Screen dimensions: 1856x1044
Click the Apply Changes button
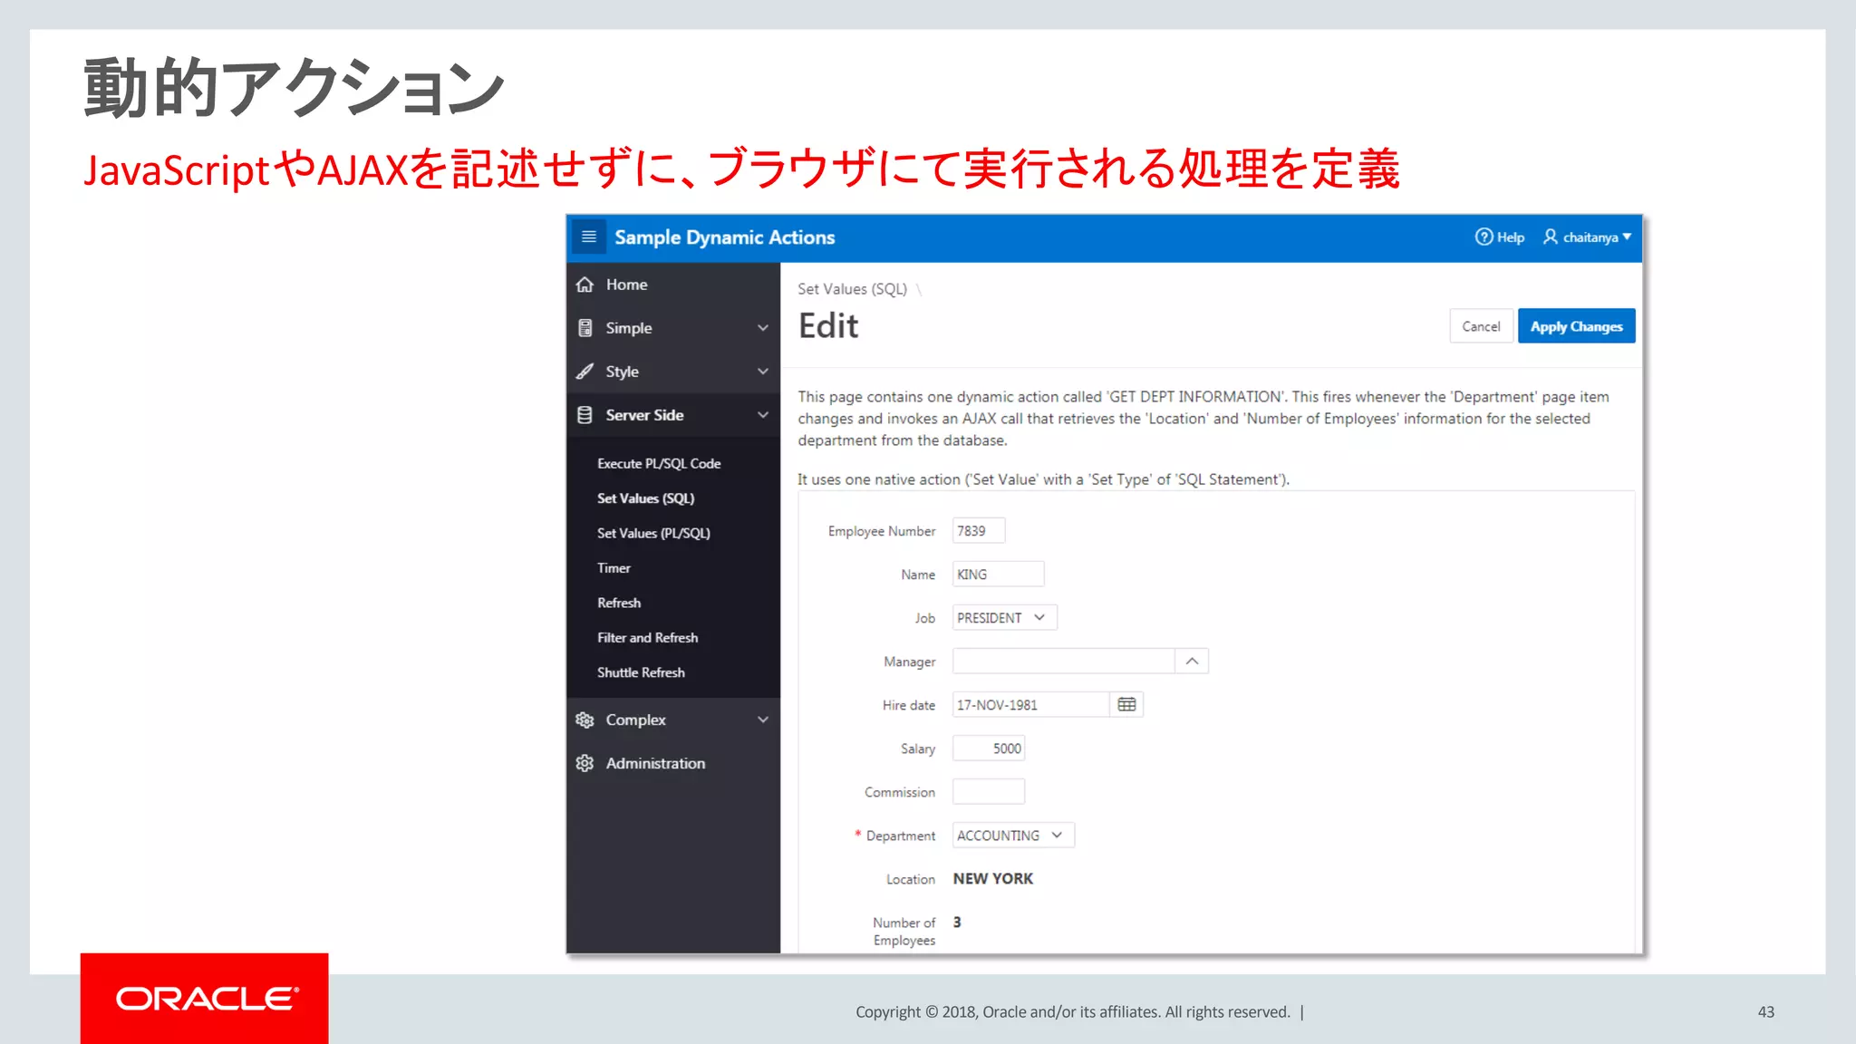[1576, 326]
